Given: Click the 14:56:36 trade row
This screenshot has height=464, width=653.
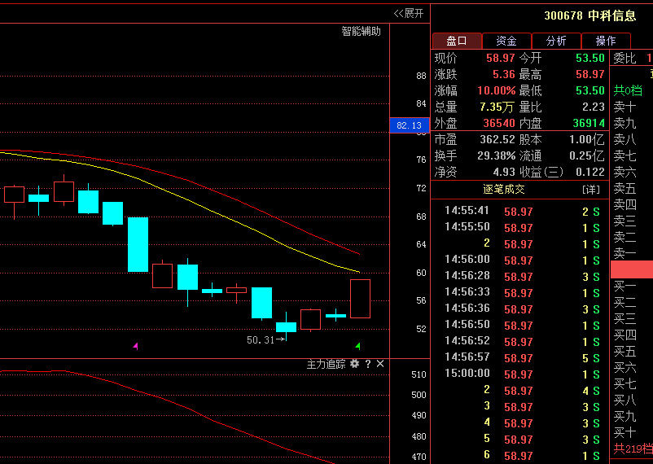Looking at the screenshot, I should point(522,309).
